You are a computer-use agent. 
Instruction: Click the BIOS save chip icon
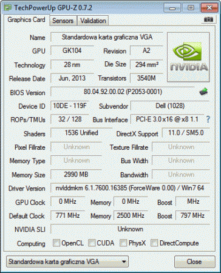pyautogui.click(x=203, y=92)
